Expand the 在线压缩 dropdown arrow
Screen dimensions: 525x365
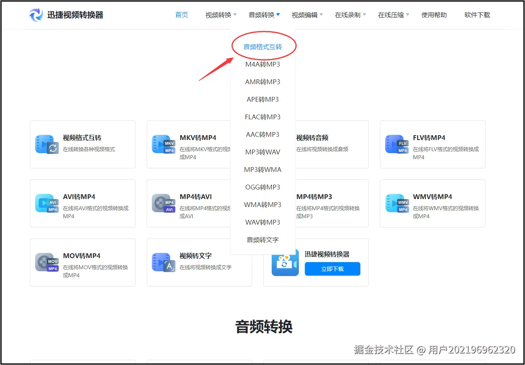click(408, 15)
